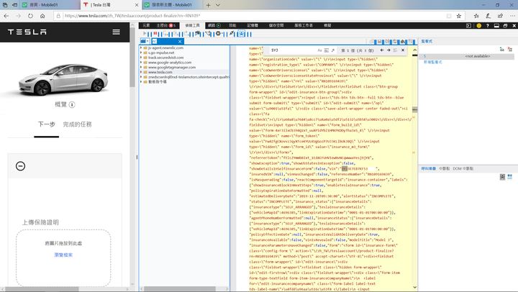Toggle regular expression icon in find box

[x=333, y=50]
